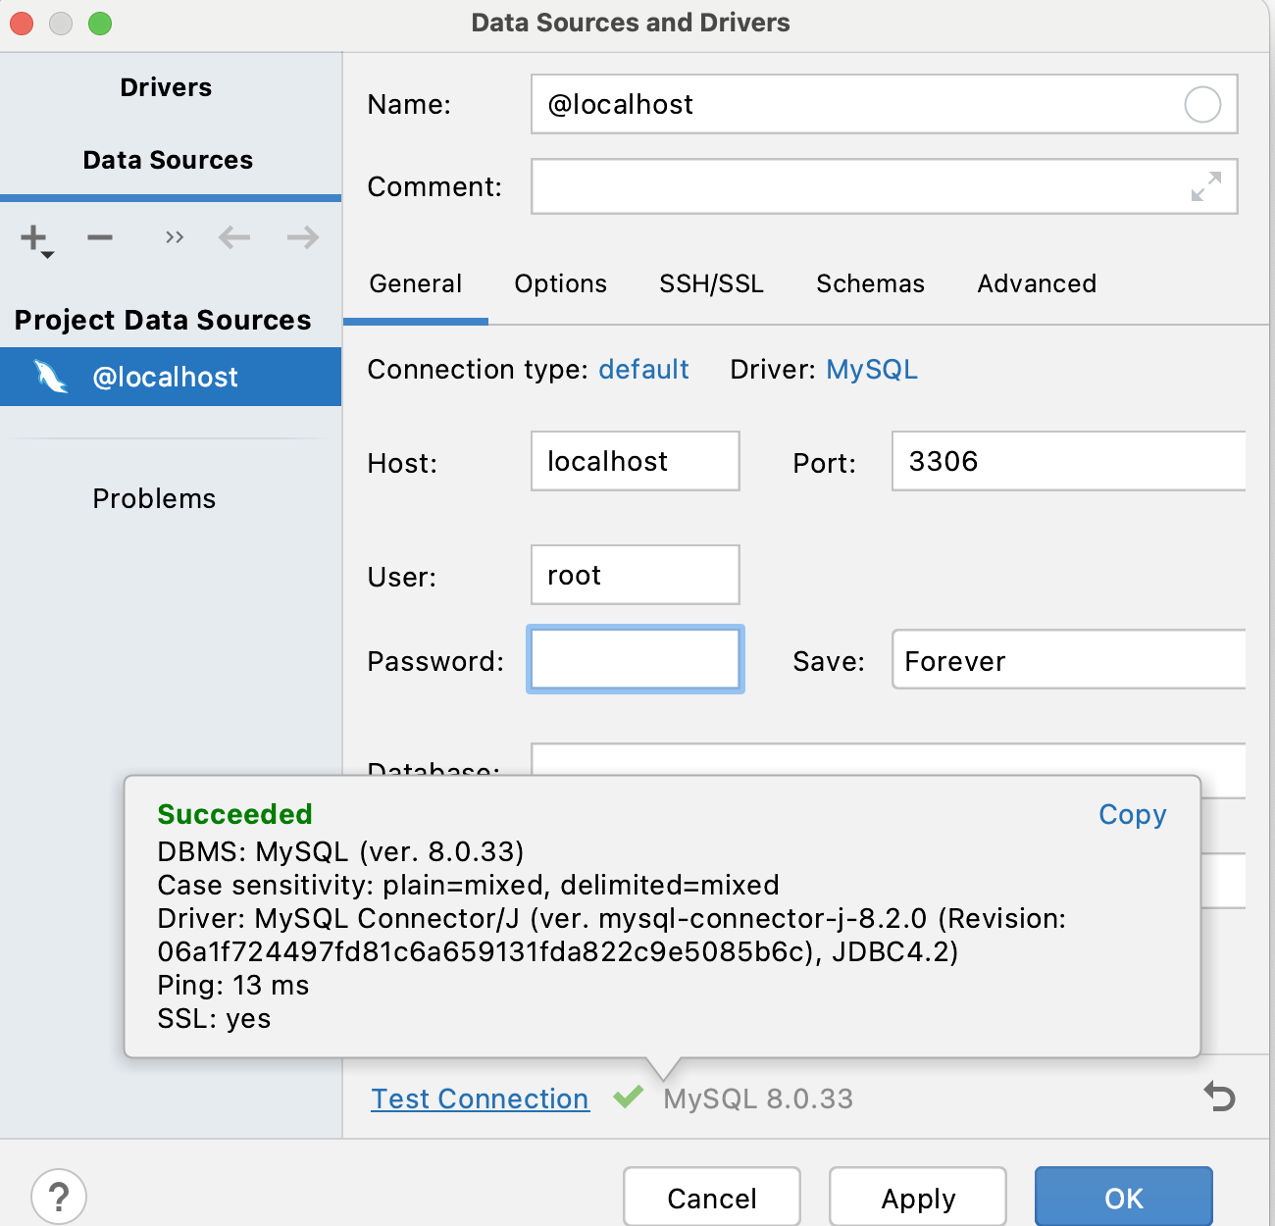Open the Driver MySQL dropdown link
Screen dimensions: 1275x1226
click(872, 370)
